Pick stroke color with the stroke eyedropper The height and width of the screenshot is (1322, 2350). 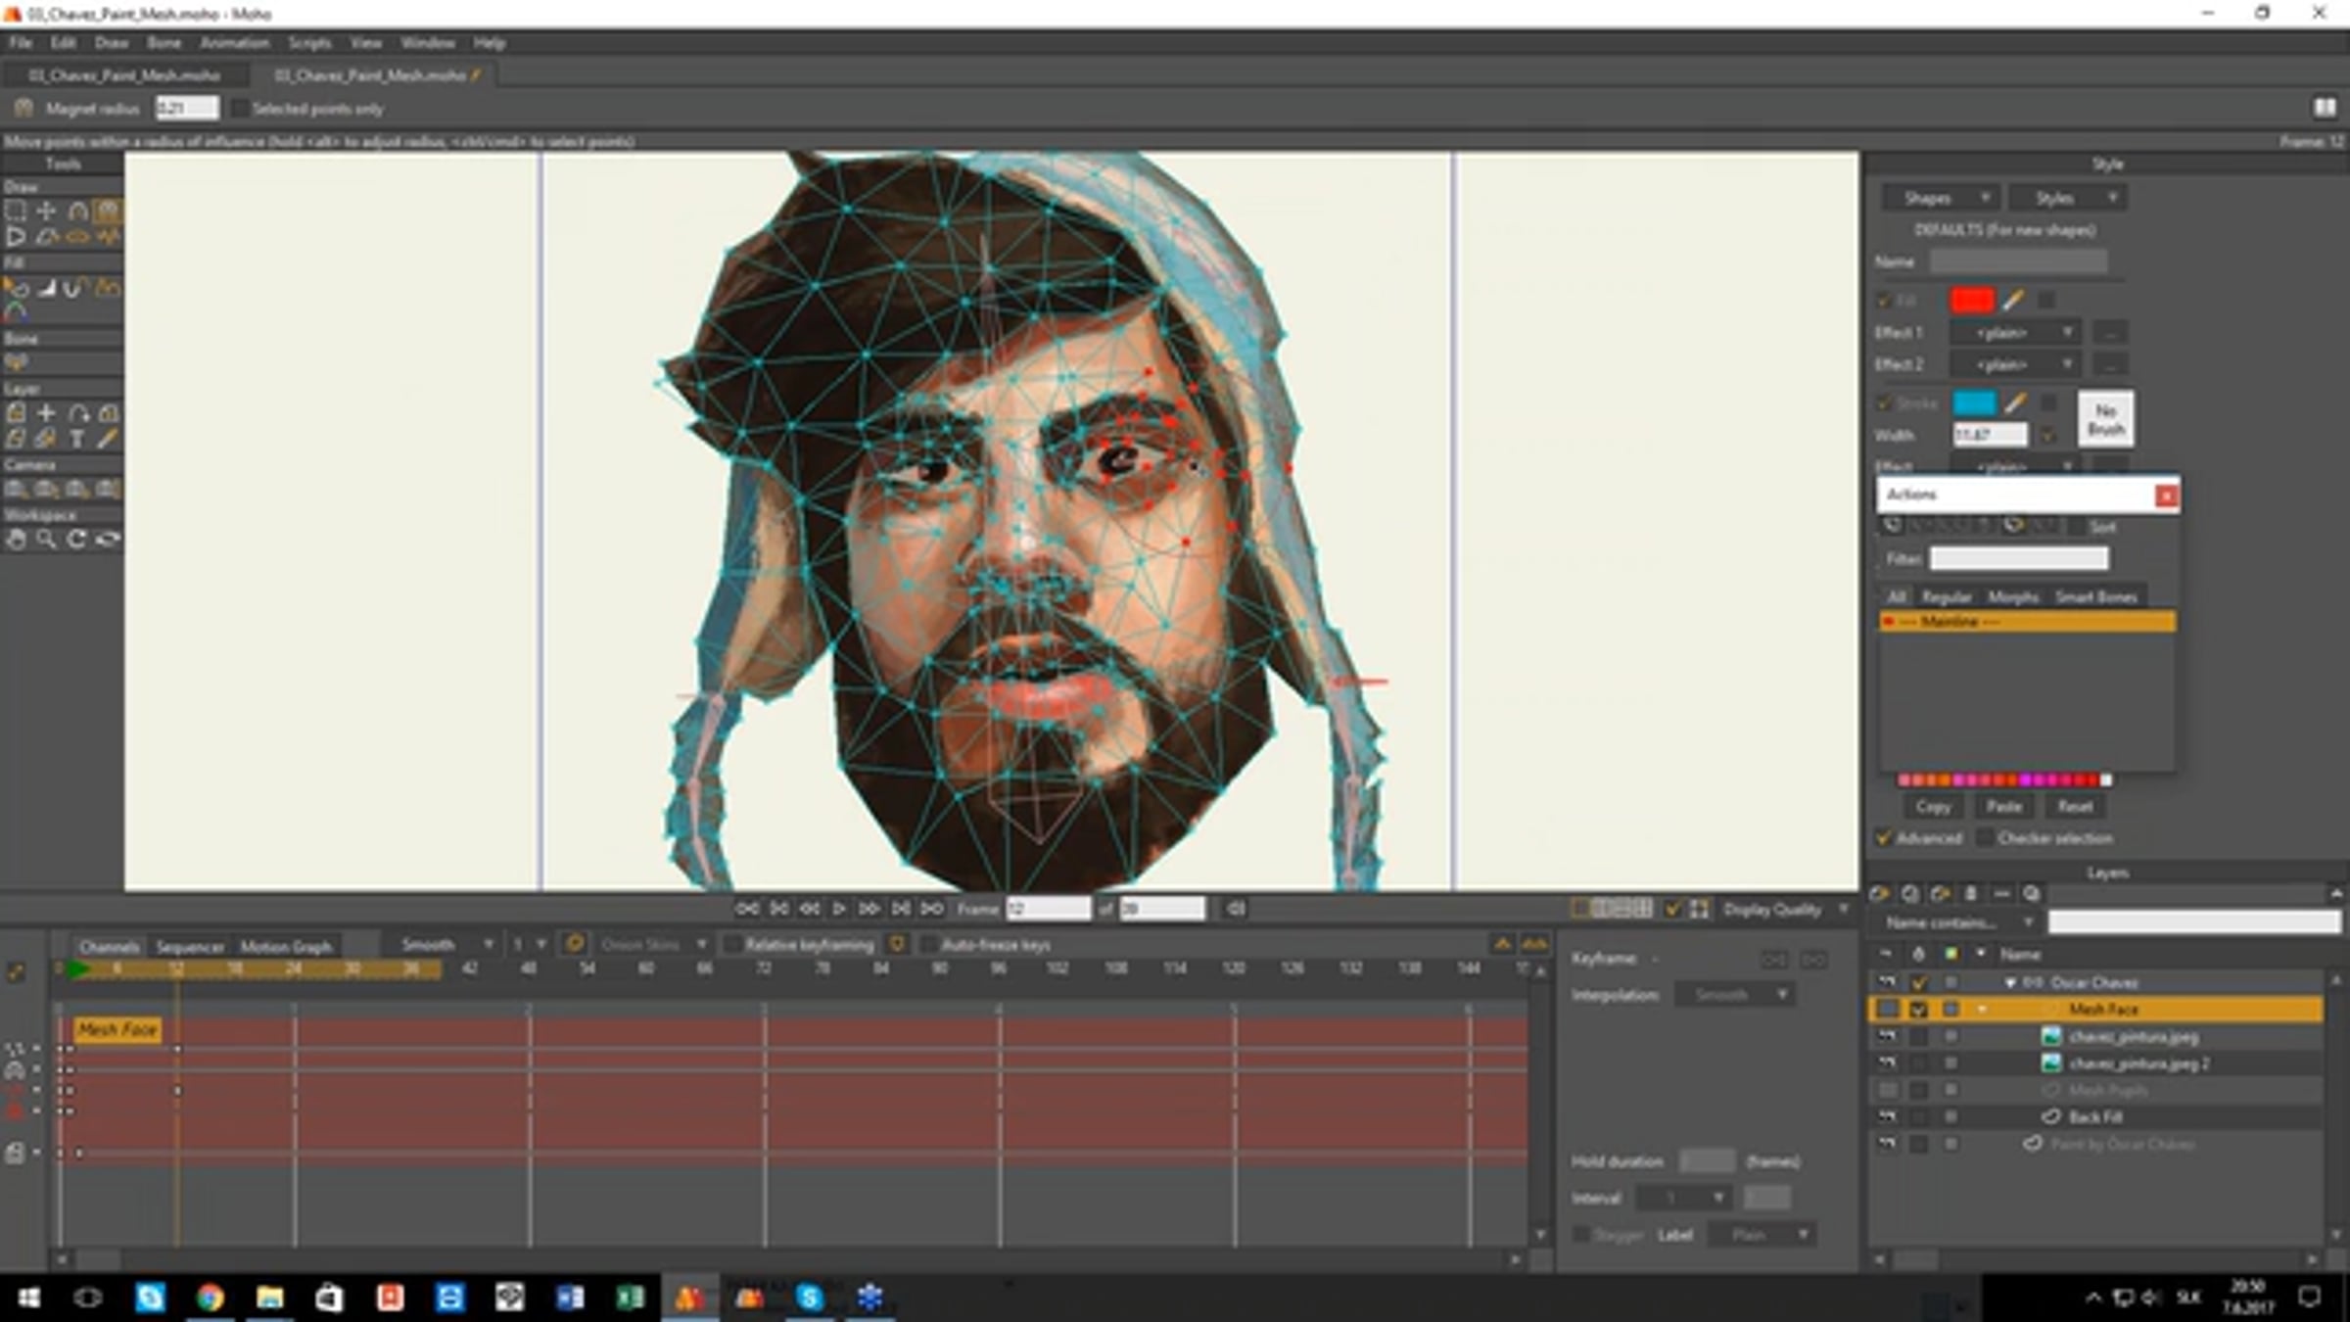2014,402
